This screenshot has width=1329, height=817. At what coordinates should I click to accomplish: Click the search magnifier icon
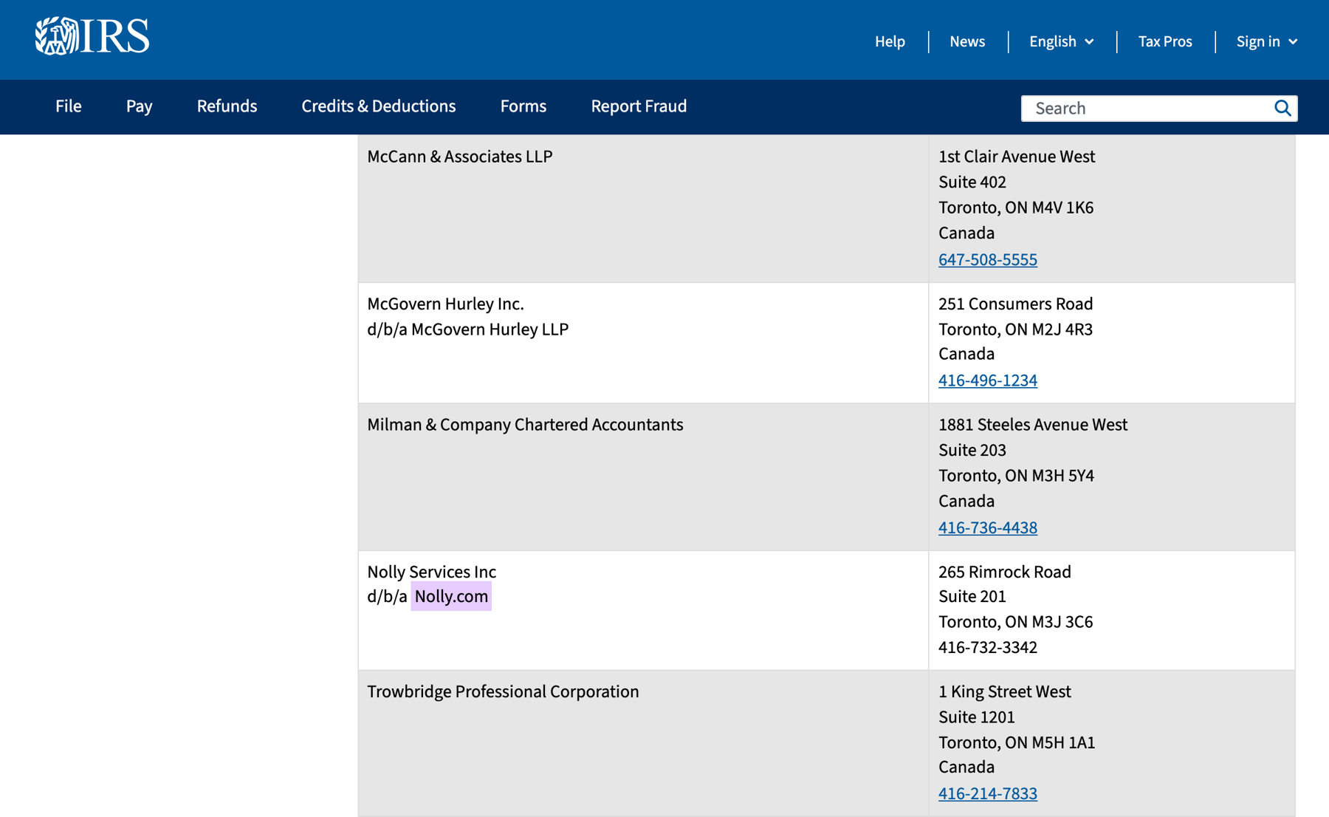coord(1282,109)
